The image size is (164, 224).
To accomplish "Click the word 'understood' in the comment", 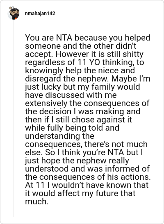I will coord(47,169).
